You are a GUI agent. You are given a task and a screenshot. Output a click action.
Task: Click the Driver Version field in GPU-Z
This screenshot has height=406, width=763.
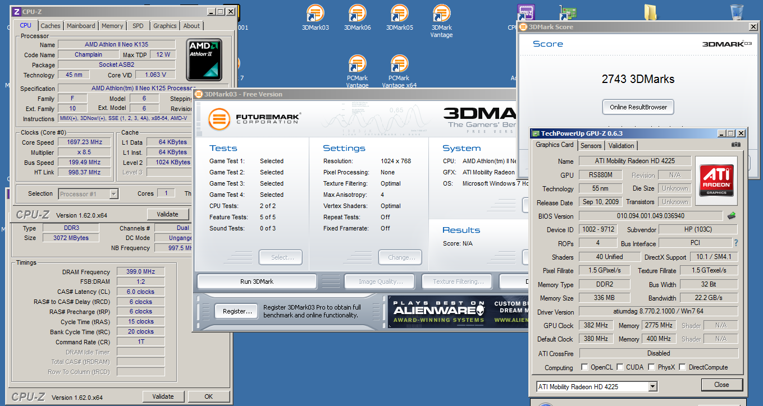coord(659,312)
